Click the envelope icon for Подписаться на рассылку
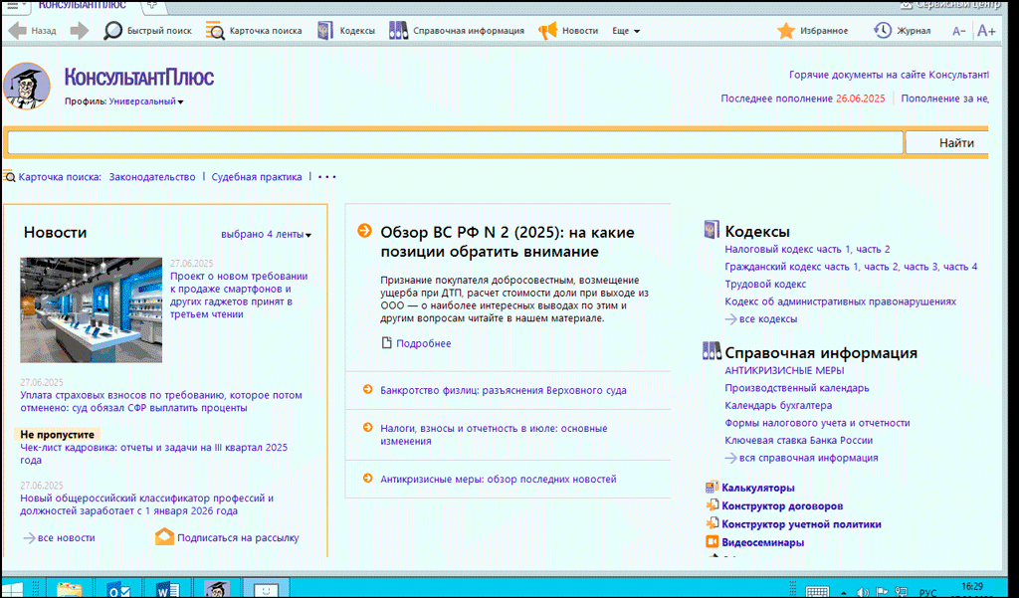Viewport: 1019px width, 598px height. pyautogui.click(x=164, y=537)
